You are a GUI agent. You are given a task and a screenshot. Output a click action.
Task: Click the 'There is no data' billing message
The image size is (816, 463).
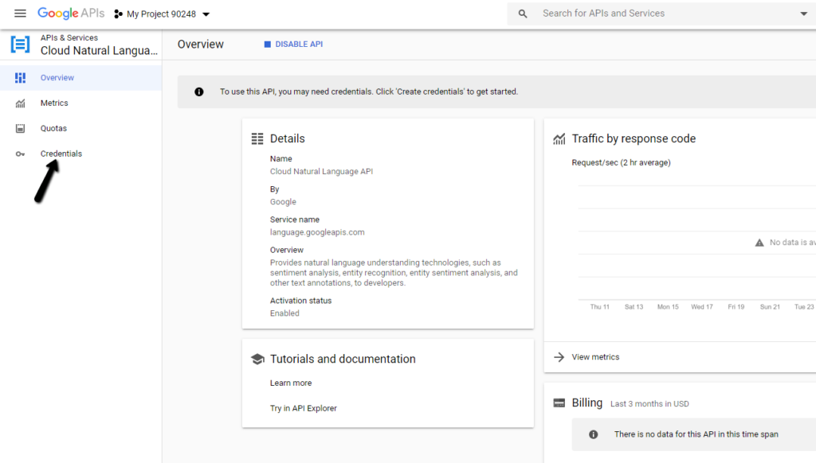point(696,434)
